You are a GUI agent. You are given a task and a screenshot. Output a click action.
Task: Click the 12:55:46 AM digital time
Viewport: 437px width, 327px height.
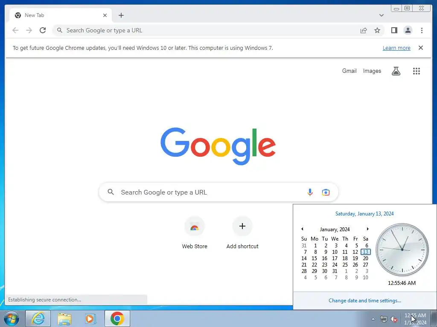pos(402,283)
